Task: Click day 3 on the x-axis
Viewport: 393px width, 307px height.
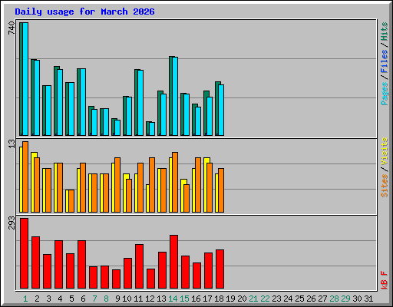Action: point(48,299)
